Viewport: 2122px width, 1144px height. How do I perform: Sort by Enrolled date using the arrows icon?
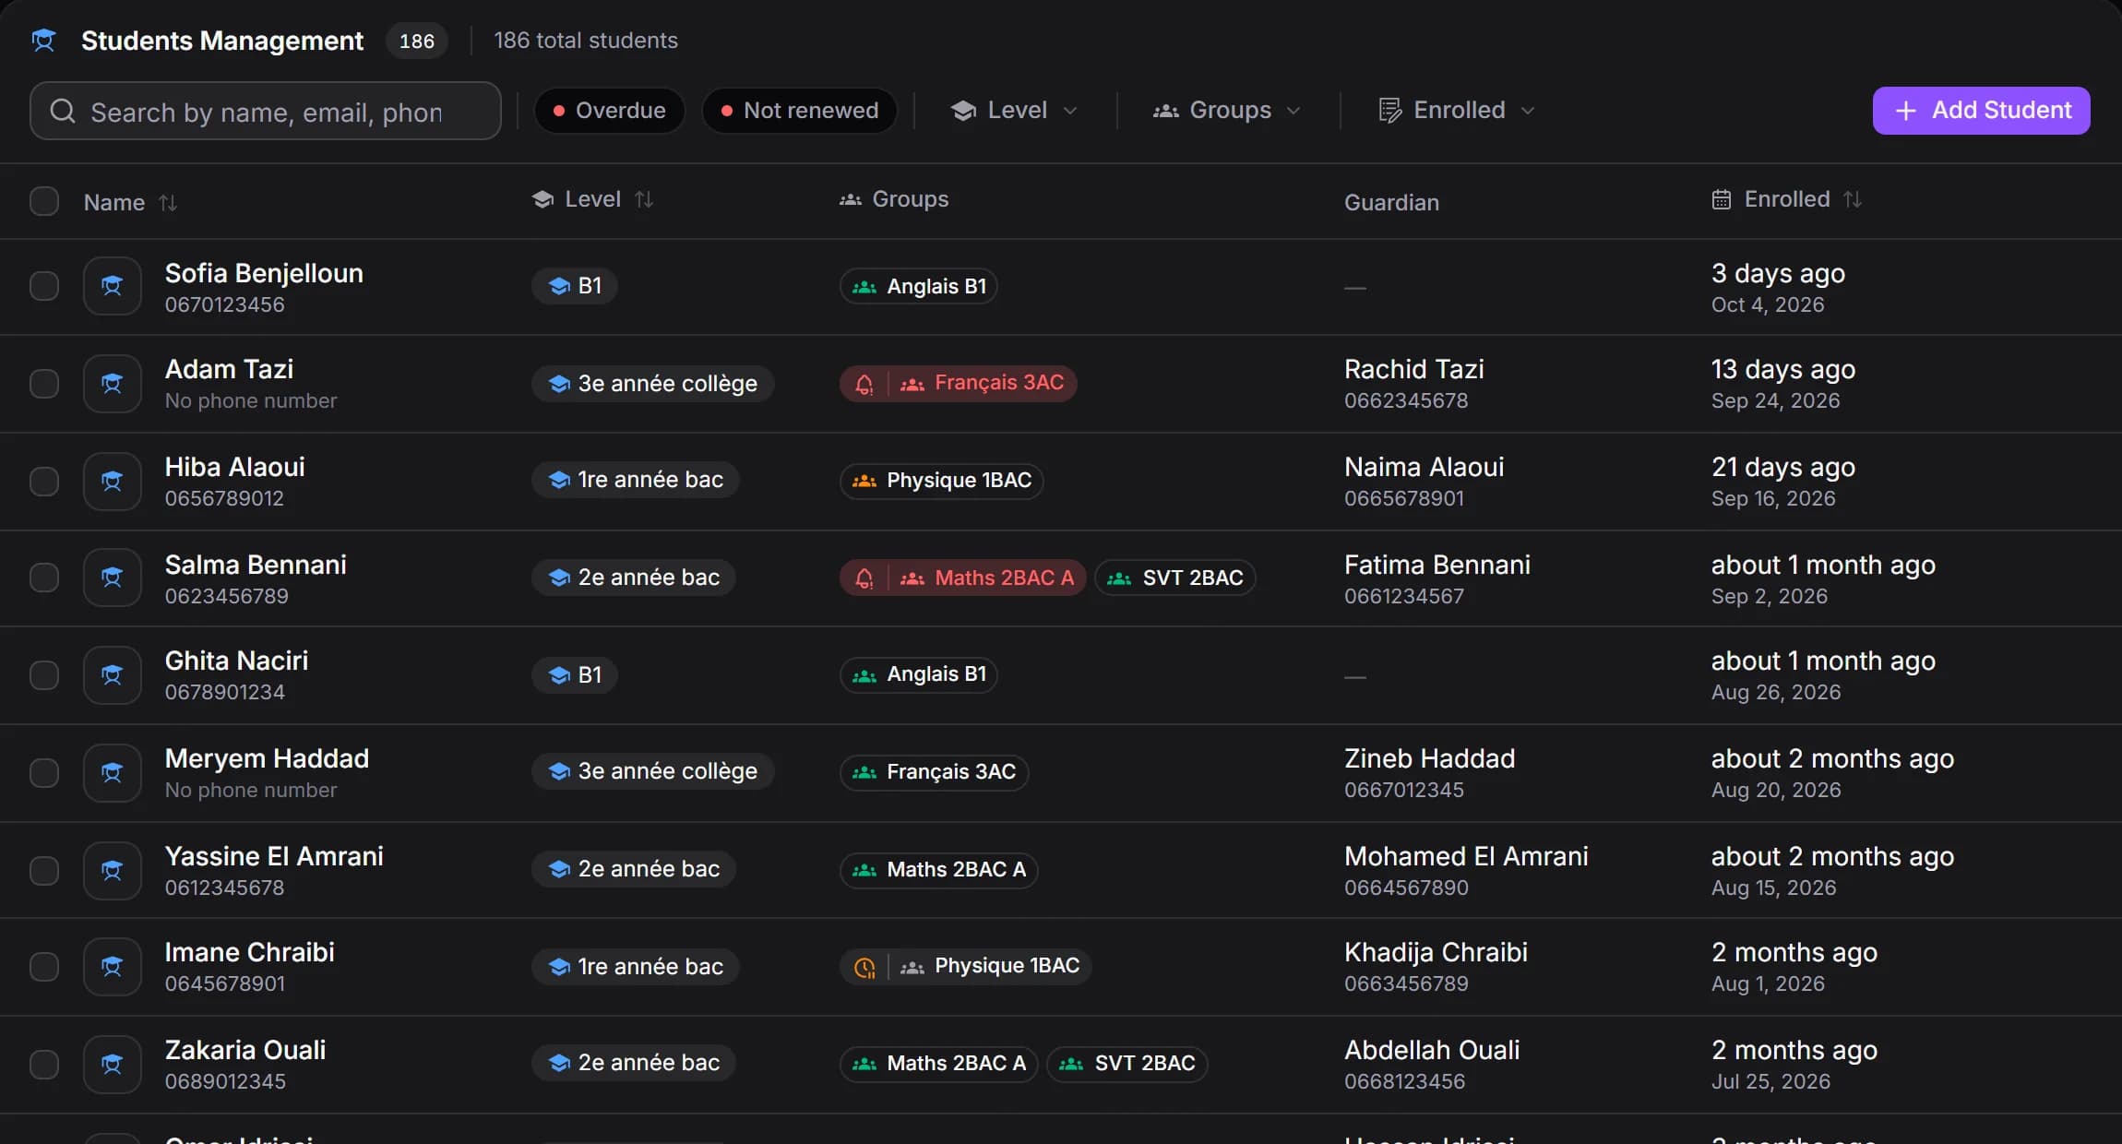click(1853, 199)
